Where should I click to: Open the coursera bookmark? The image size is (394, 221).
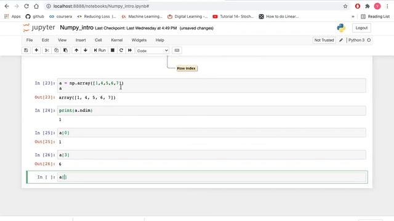tap(60, 17)
